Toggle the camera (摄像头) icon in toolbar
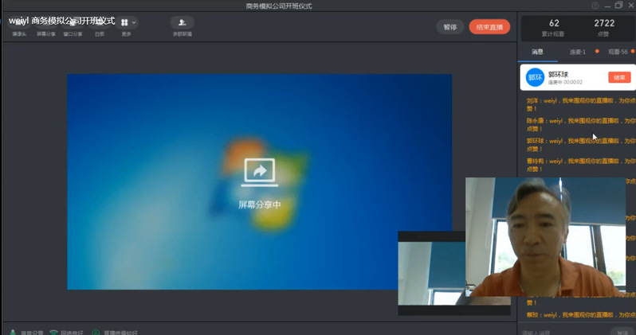This screenshot has height=335, width=636. click(x=18, y=25)
